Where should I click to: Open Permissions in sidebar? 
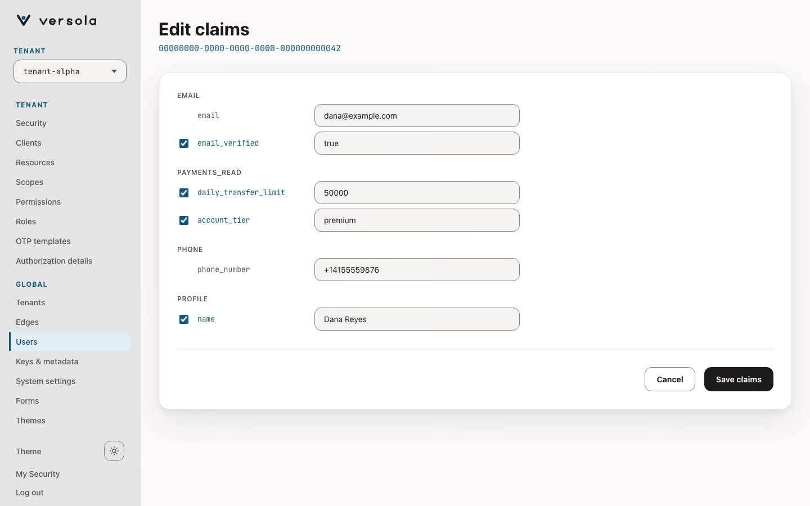(70, 202)
